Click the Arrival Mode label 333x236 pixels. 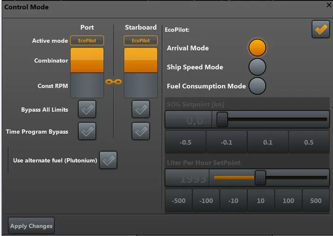coord(188,48)
